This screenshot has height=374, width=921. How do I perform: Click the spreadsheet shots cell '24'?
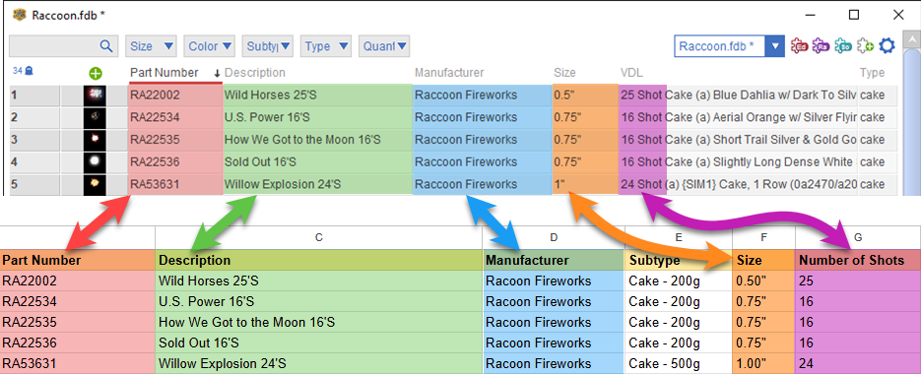pyautogui.click(x=858, y=363)
